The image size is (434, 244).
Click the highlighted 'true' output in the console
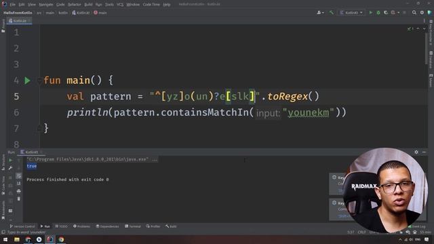click(x=32, y=166)
